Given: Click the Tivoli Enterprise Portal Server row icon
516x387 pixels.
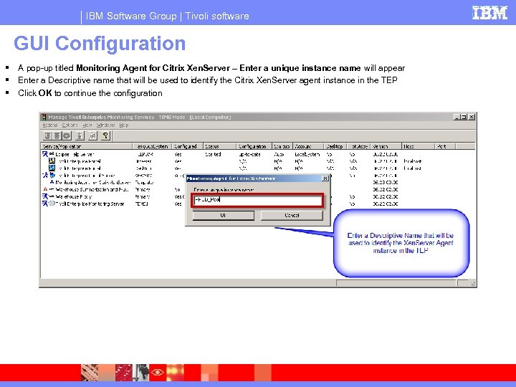Looking at the screenshot, I should tap(52, 175).
